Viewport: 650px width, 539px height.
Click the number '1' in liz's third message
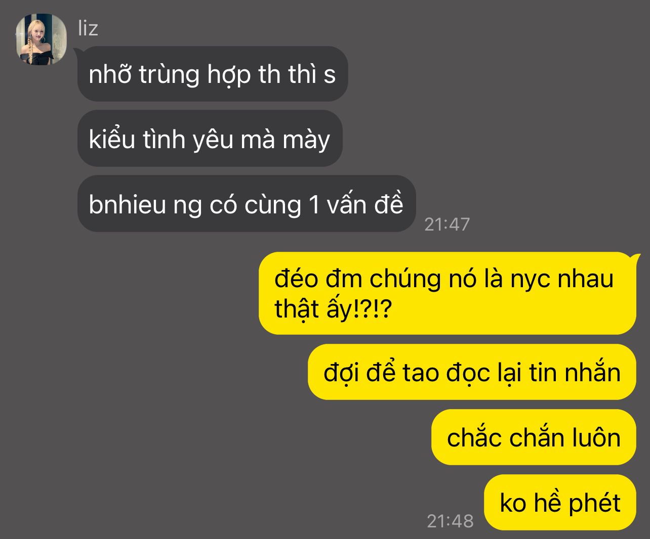pos(314,205)
